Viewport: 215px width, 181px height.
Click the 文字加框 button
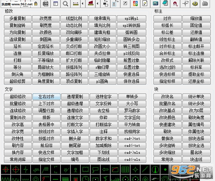(75, 153)
